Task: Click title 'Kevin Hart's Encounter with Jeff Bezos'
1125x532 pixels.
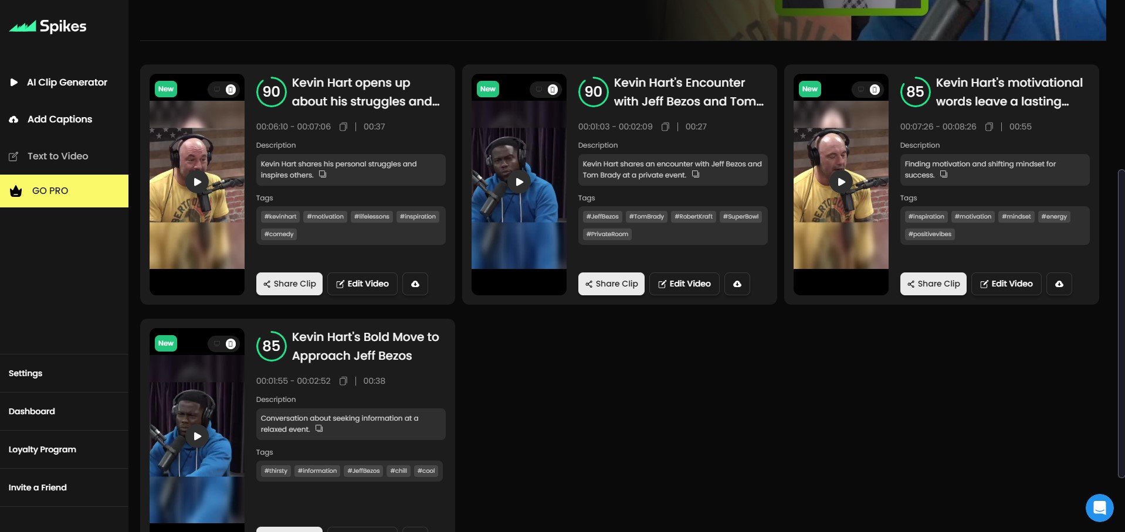Action: [x=689, y=92]
